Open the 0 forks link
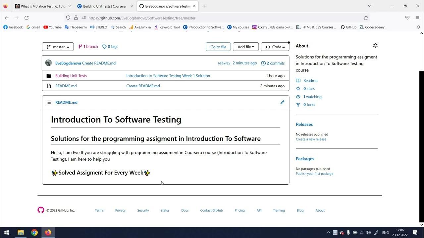Screen dimensions: 424x238 click(x=306, y=105)
